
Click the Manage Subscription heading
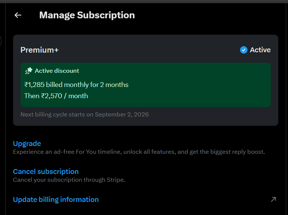(87, 15)
